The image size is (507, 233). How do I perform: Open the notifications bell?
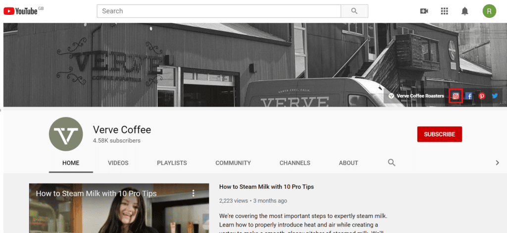pyautogui.click(x=465, y=11)
